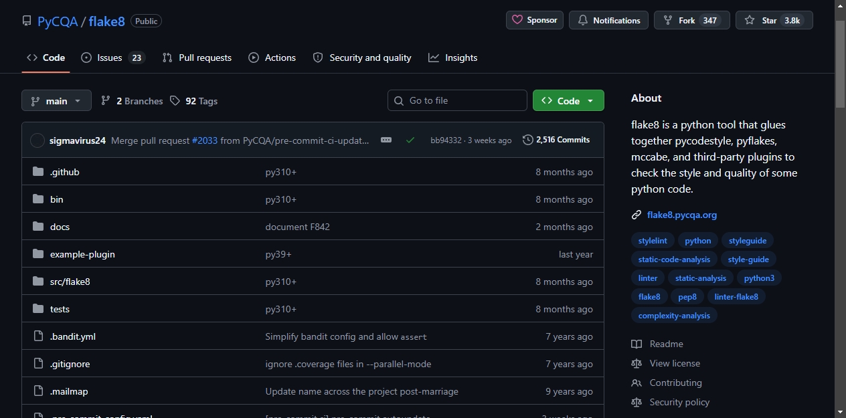This screenshot has height=418, width=846.
Task: Select the linter topic tag
Action: [648, 278]
